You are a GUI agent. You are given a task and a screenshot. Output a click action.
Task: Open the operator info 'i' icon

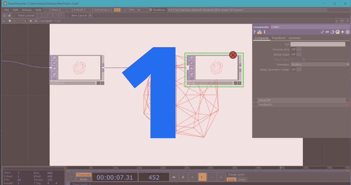click(x=264, y=32)
